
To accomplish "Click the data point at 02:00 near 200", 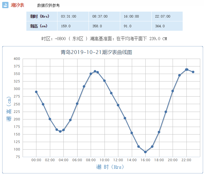I will click(x=50, y=119).
